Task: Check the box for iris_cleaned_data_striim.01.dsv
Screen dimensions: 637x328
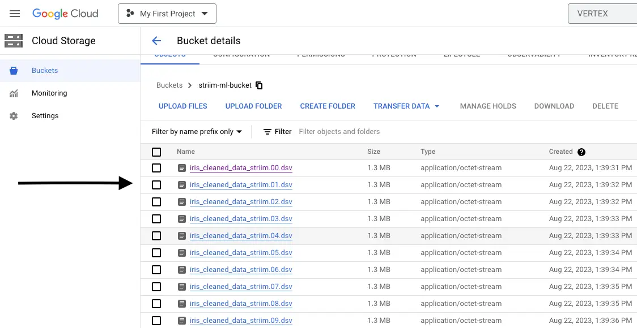Action: coord(156,185)
